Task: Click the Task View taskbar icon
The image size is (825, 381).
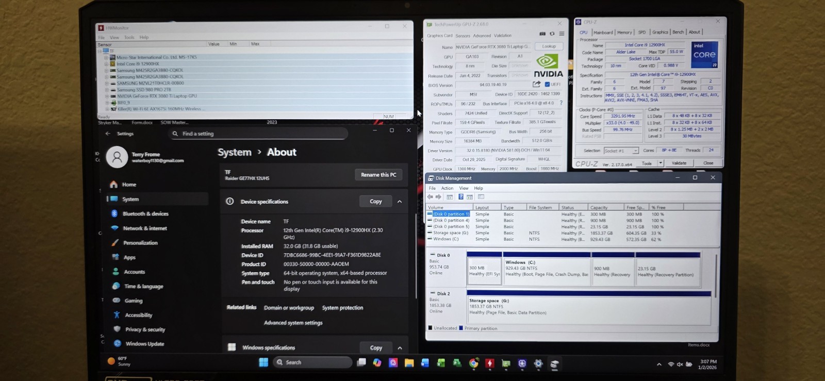Action: (361, 362)
